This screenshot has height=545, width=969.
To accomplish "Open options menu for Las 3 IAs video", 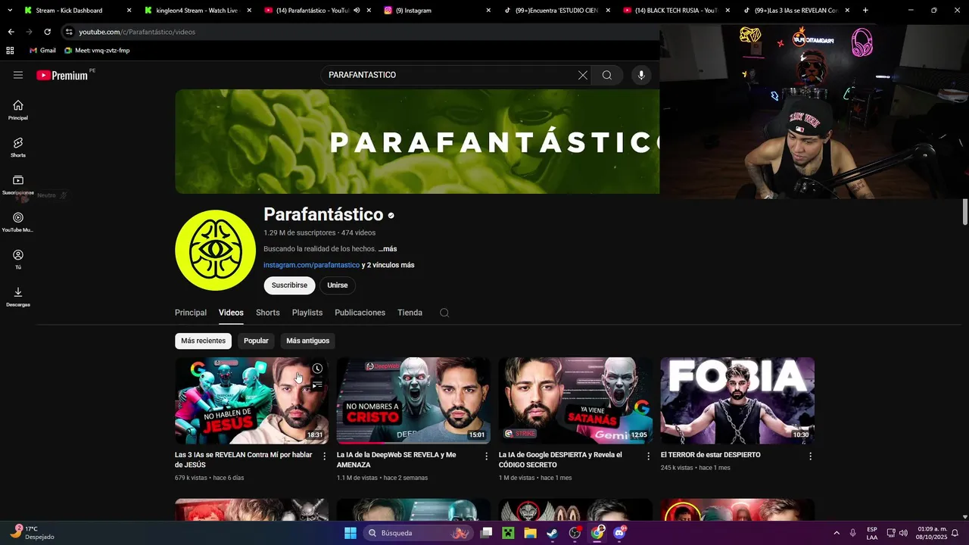I will tap(325, 456).
